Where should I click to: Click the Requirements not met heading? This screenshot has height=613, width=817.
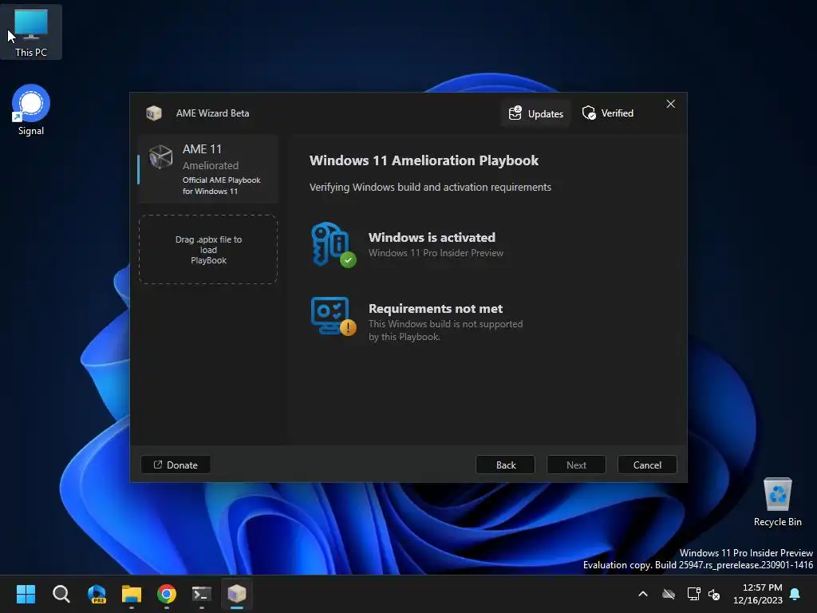tap(435, 309)
